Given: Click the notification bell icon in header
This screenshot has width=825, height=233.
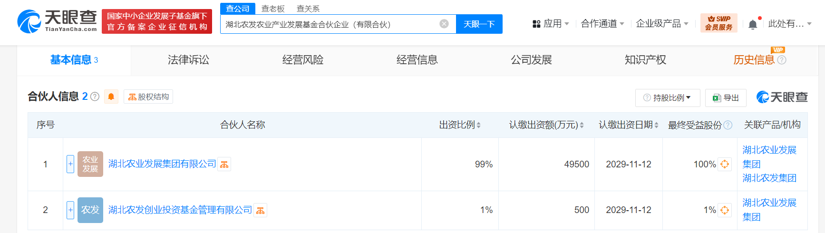Looking at the screenshot, I should (x=752, y=24).
